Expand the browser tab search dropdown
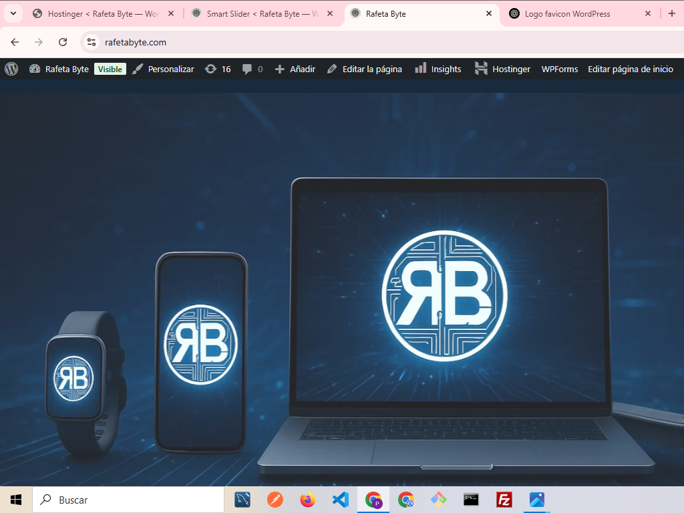 coord(13,13)
